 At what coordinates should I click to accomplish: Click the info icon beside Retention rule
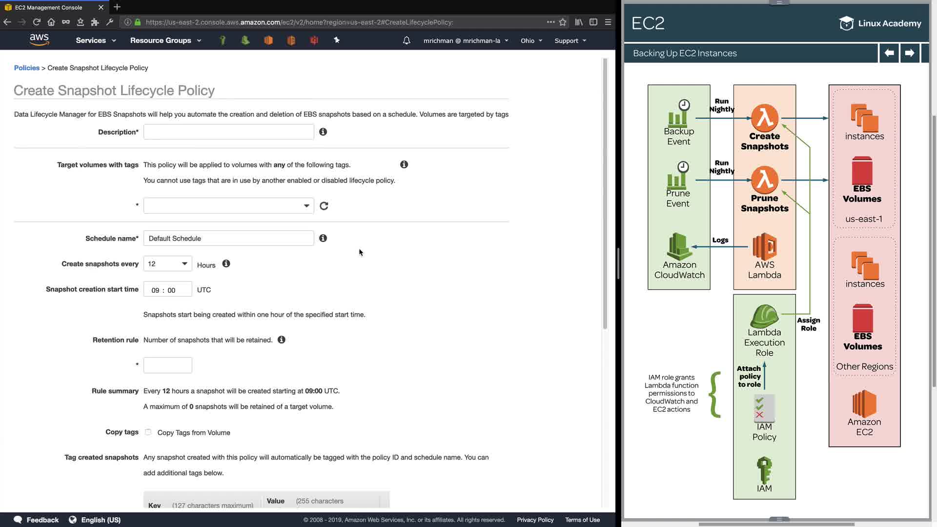click(x=282, y=340)
